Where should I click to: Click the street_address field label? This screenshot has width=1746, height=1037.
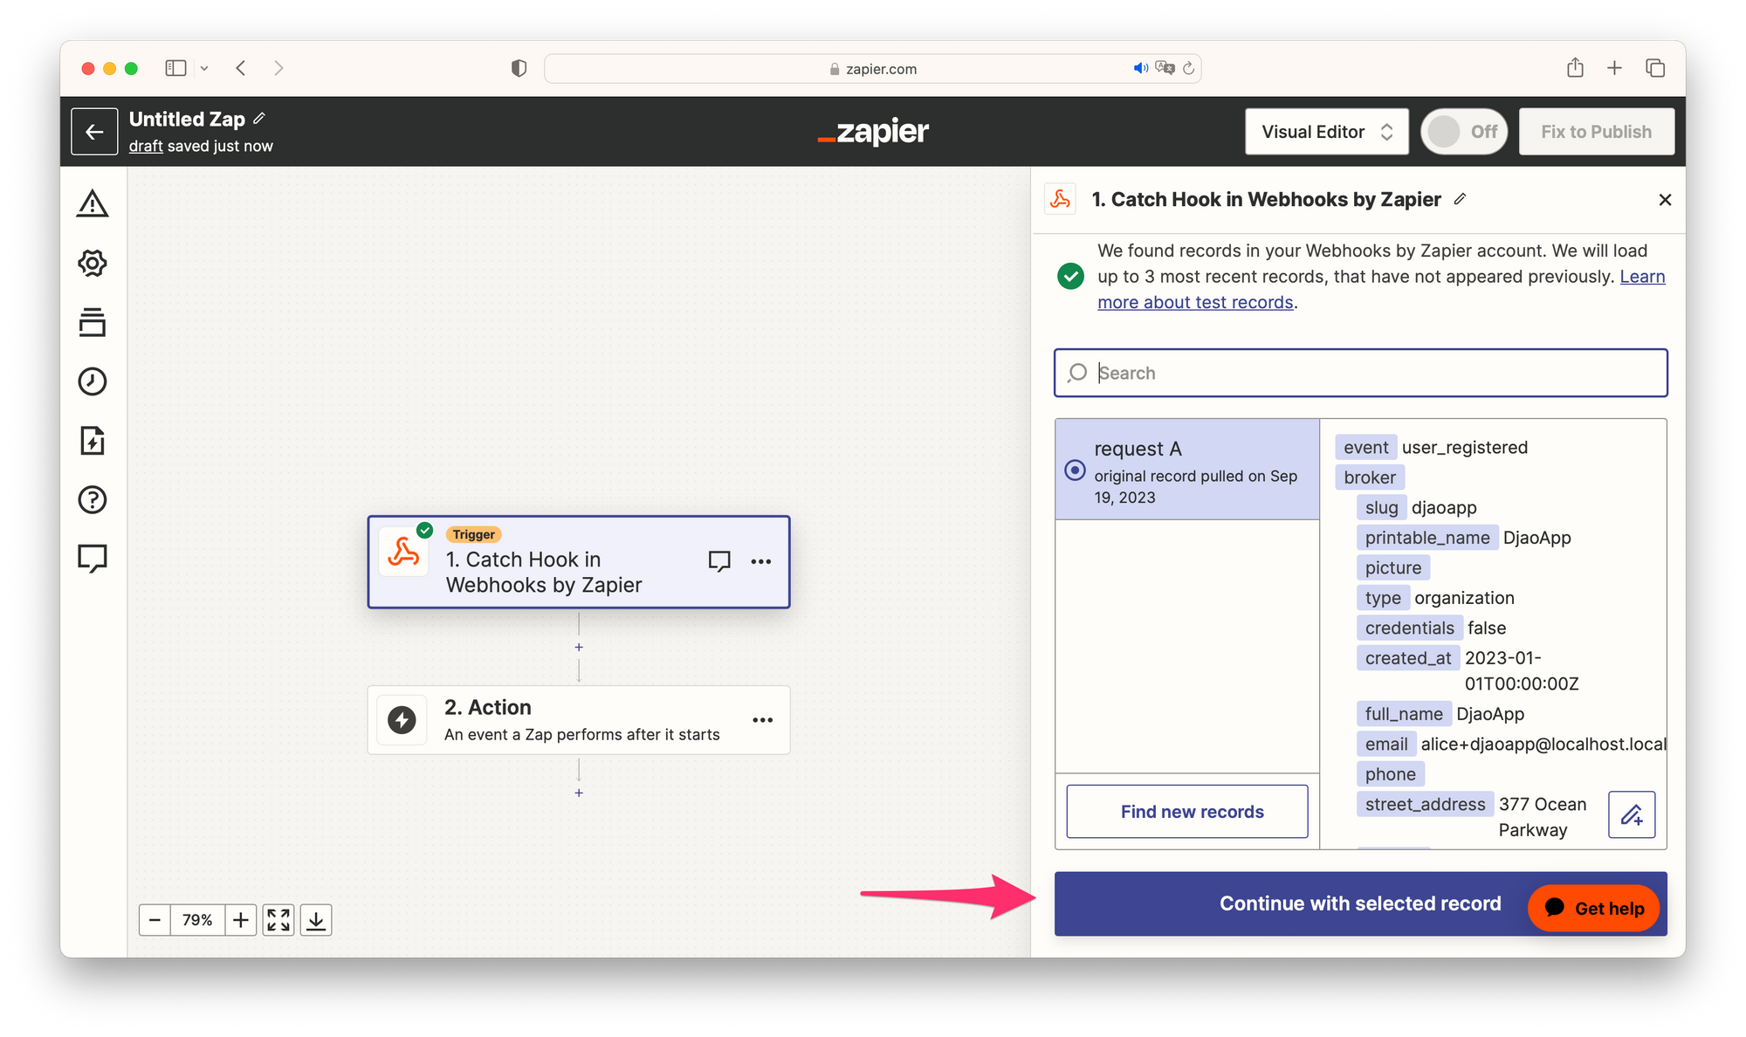(1425, 805)
